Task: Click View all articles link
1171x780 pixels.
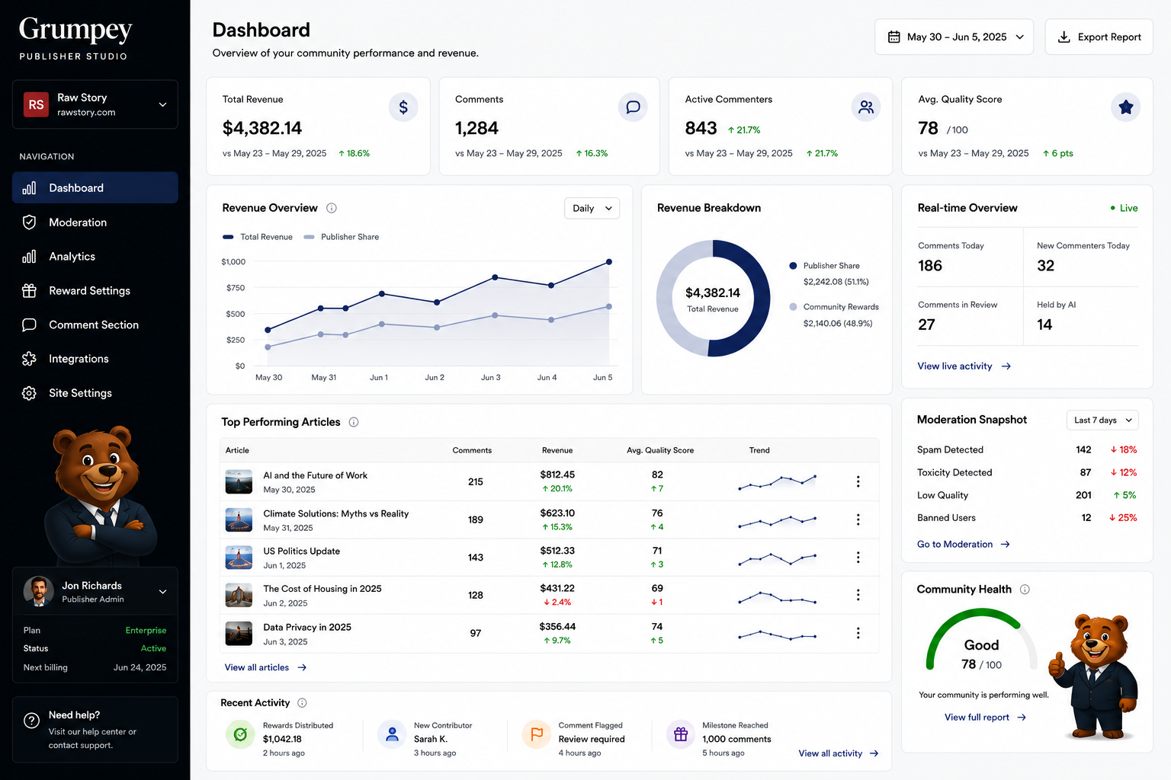Action: (265, 667)
